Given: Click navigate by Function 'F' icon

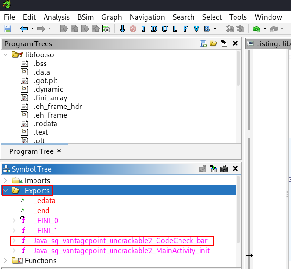Looking at the screenshot, I should (186, 29).
